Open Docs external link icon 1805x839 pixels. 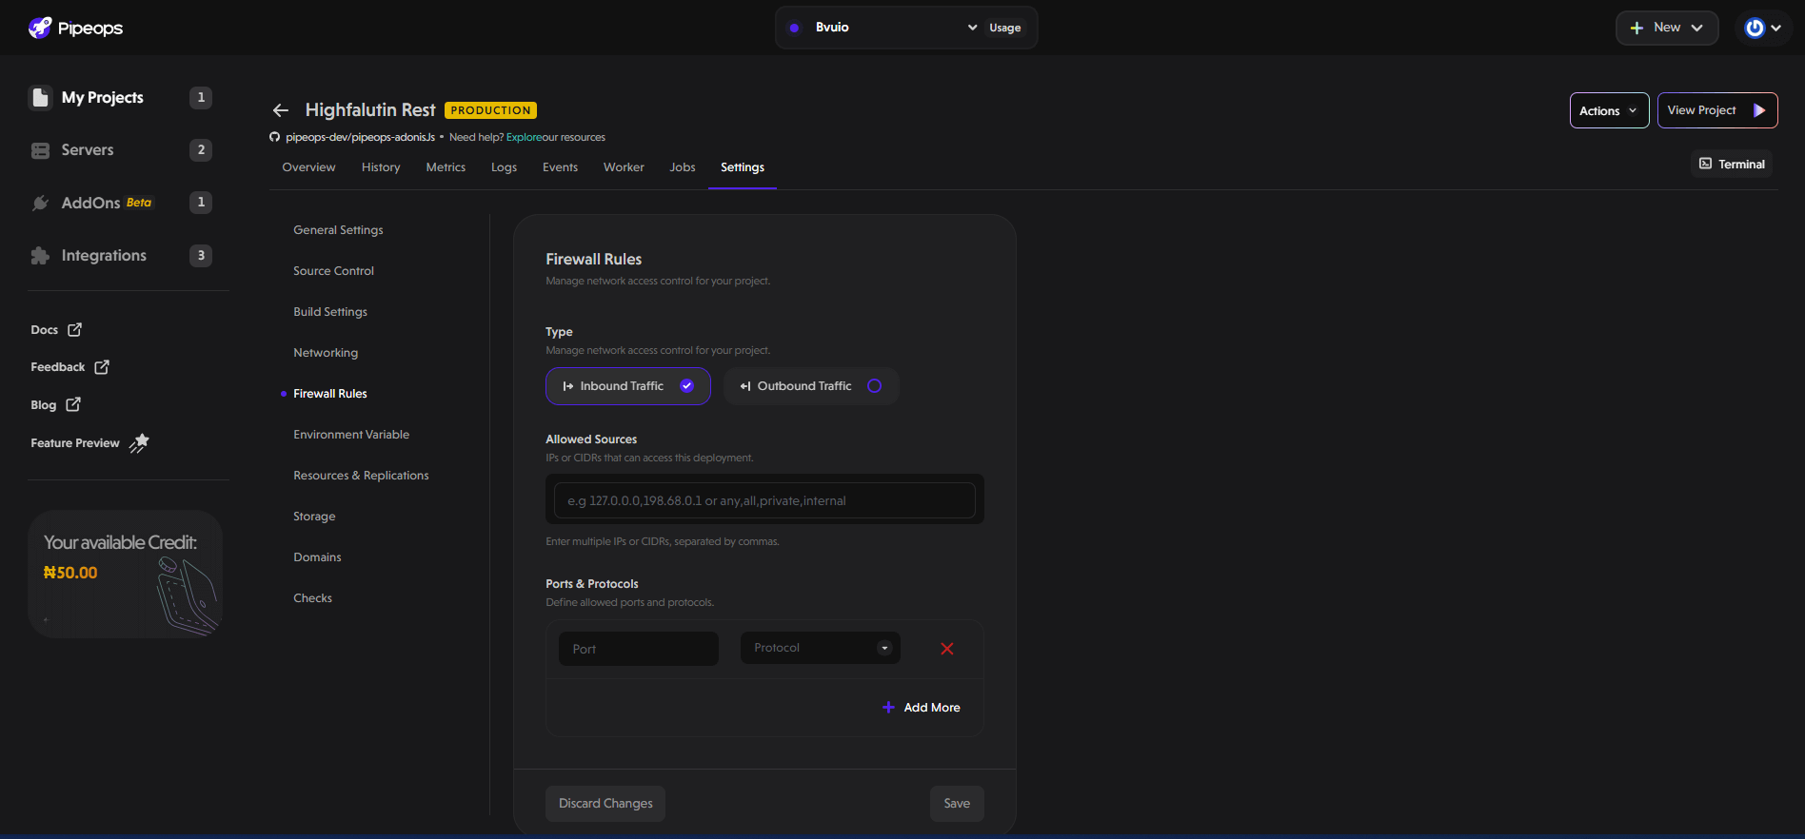click(74, 329)
